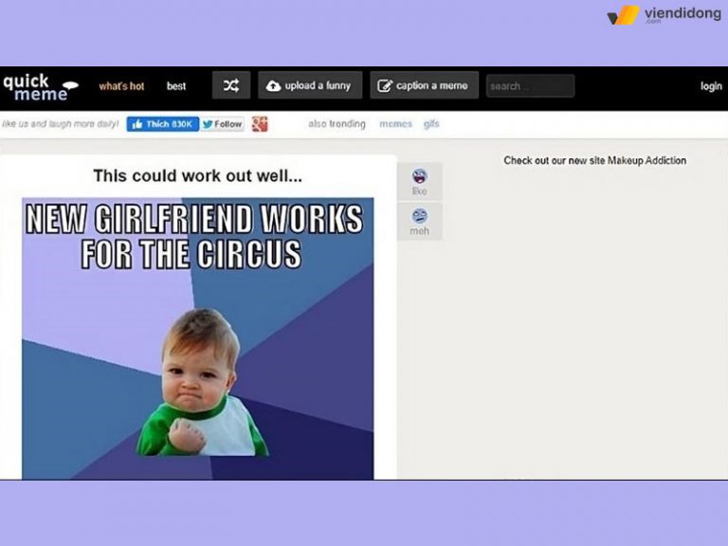Click the login link
Image resolution: width=728 pixels, height=546 pixels.
pyautogui.click(x=711, y=86)
